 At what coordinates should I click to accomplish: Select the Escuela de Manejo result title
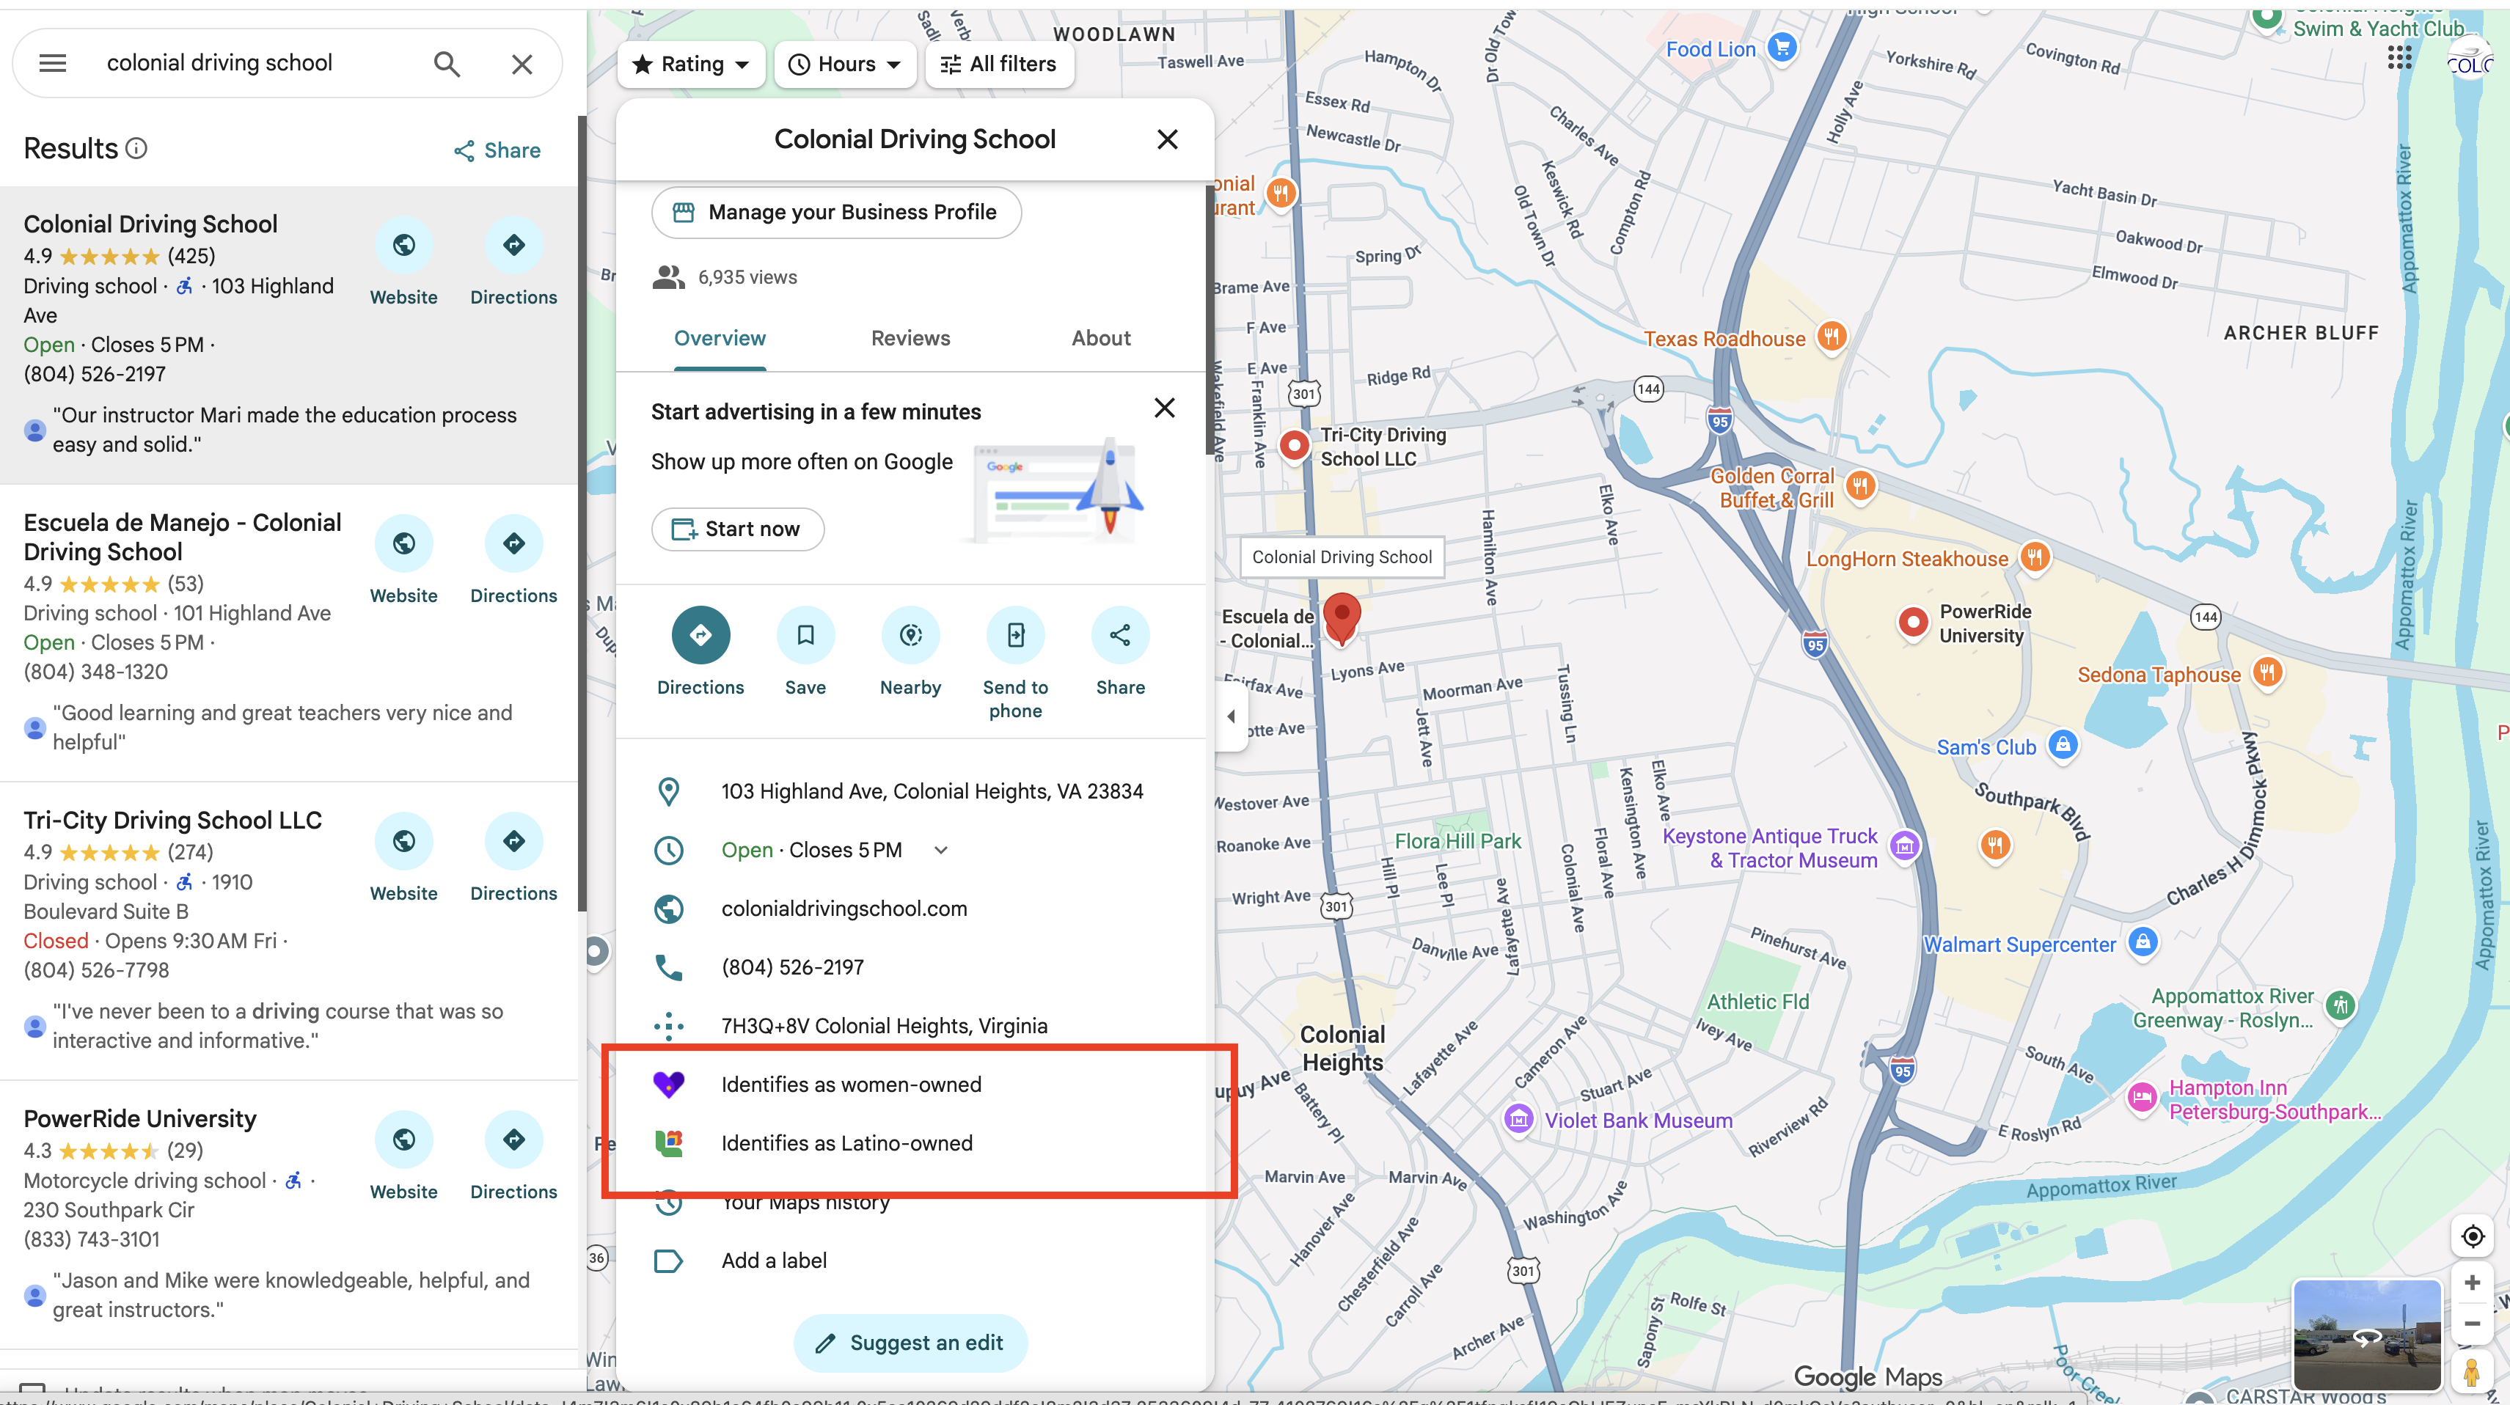coord(182,537)
